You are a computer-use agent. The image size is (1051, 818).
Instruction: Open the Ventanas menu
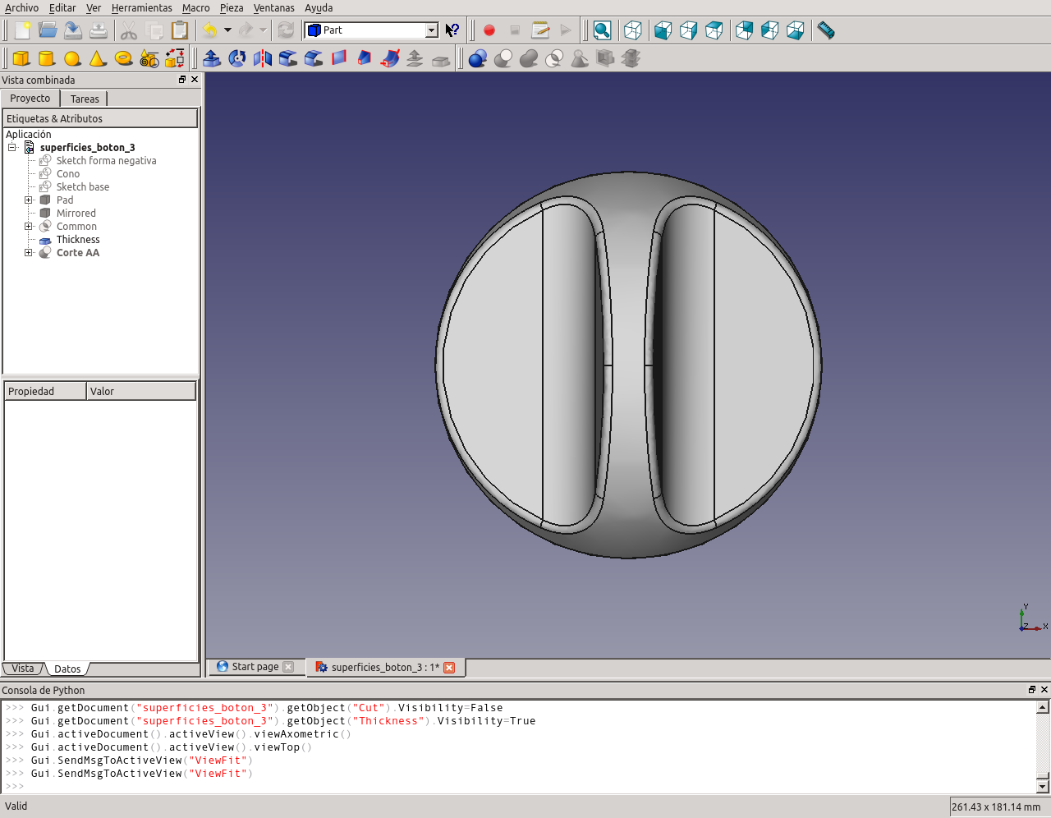(273, 8)
